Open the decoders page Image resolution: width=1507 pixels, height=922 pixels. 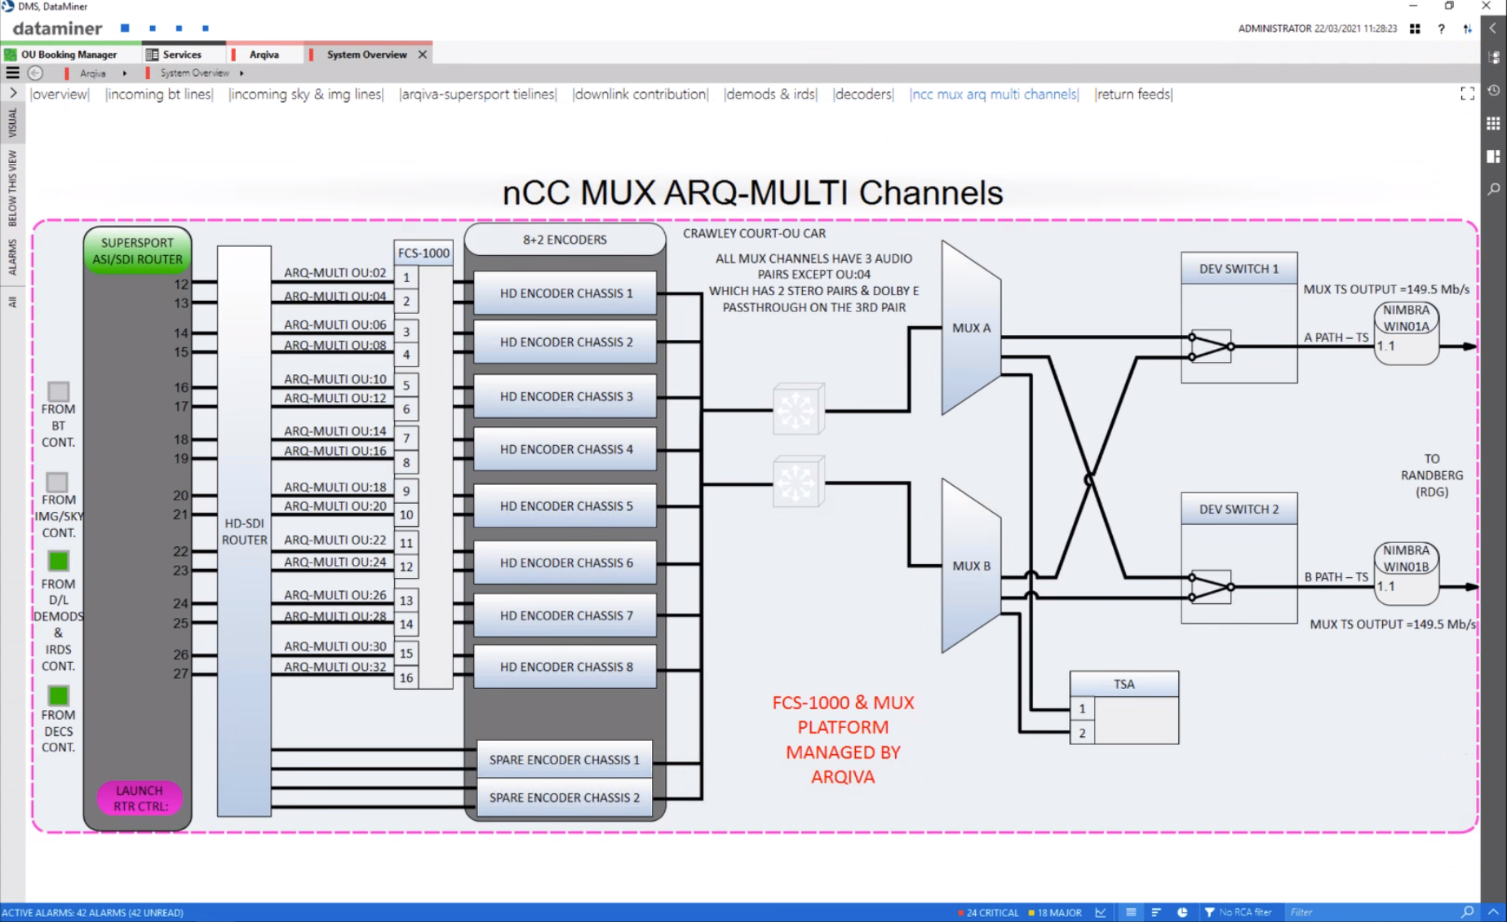[863, 94]
